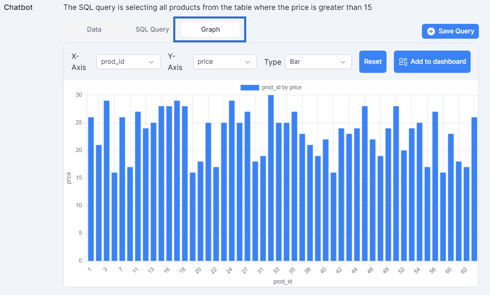The width and height of the screenshot is (490, 295).
Task: Toggle the 'prod_id by price' legend label
Action: pos(282,87)
